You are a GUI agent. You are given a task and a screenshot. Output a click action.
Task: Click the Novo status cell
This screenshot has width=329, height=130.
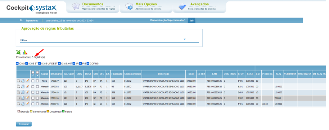45,81
